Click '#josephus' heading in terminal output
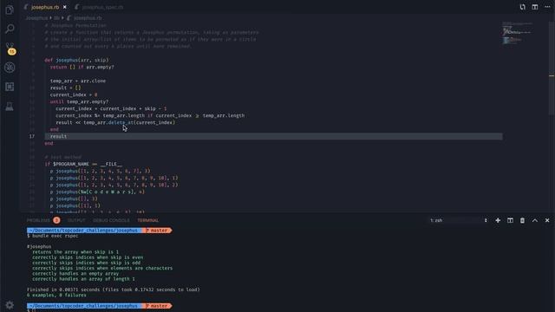The image size is (555, 312). 39,246
